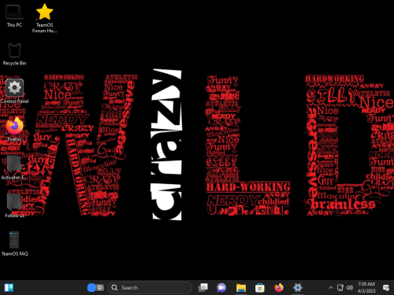394x295 pixels.
Task: Open the This PC desktop icon
Action: (x=14, y=16)
